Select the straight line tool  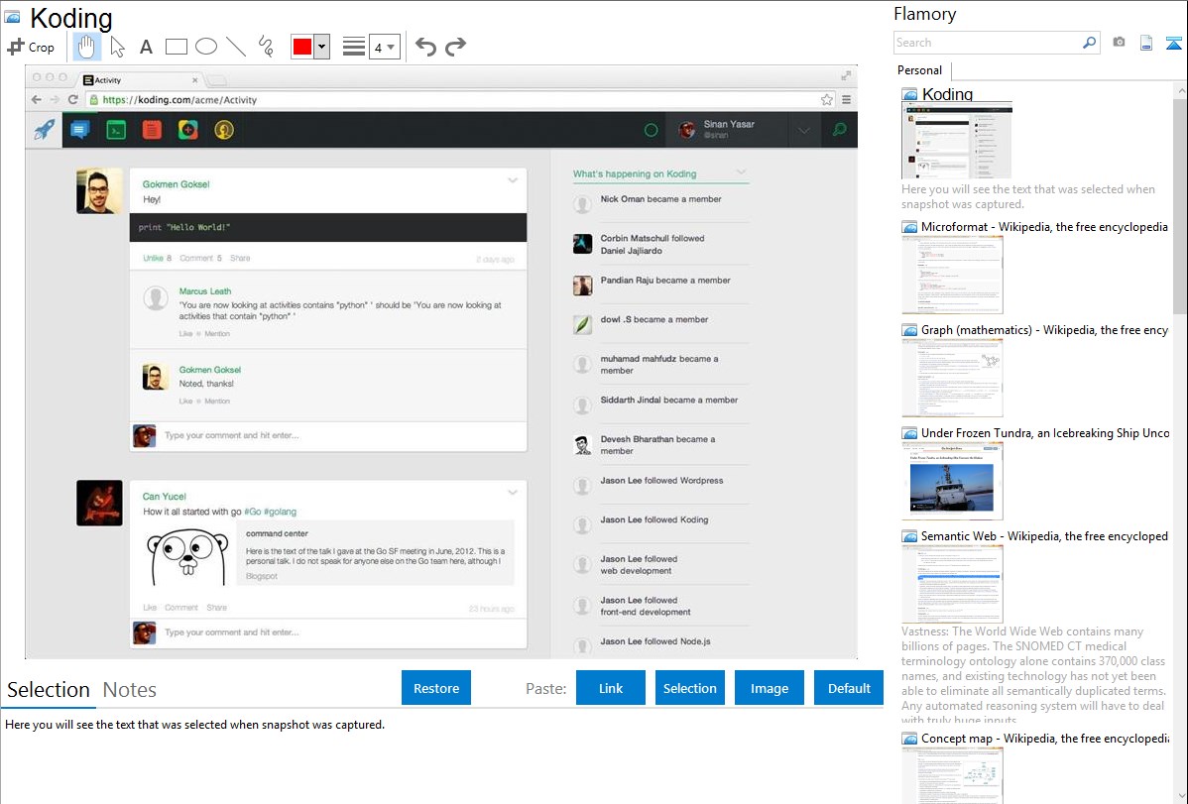coord(236,47)
